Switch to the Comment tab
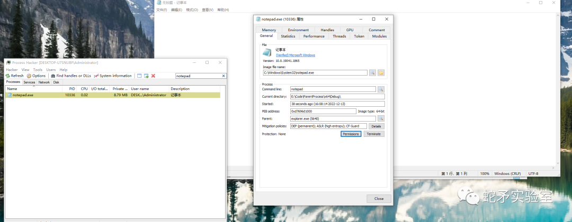572x222 pixels. coord(377,30)
